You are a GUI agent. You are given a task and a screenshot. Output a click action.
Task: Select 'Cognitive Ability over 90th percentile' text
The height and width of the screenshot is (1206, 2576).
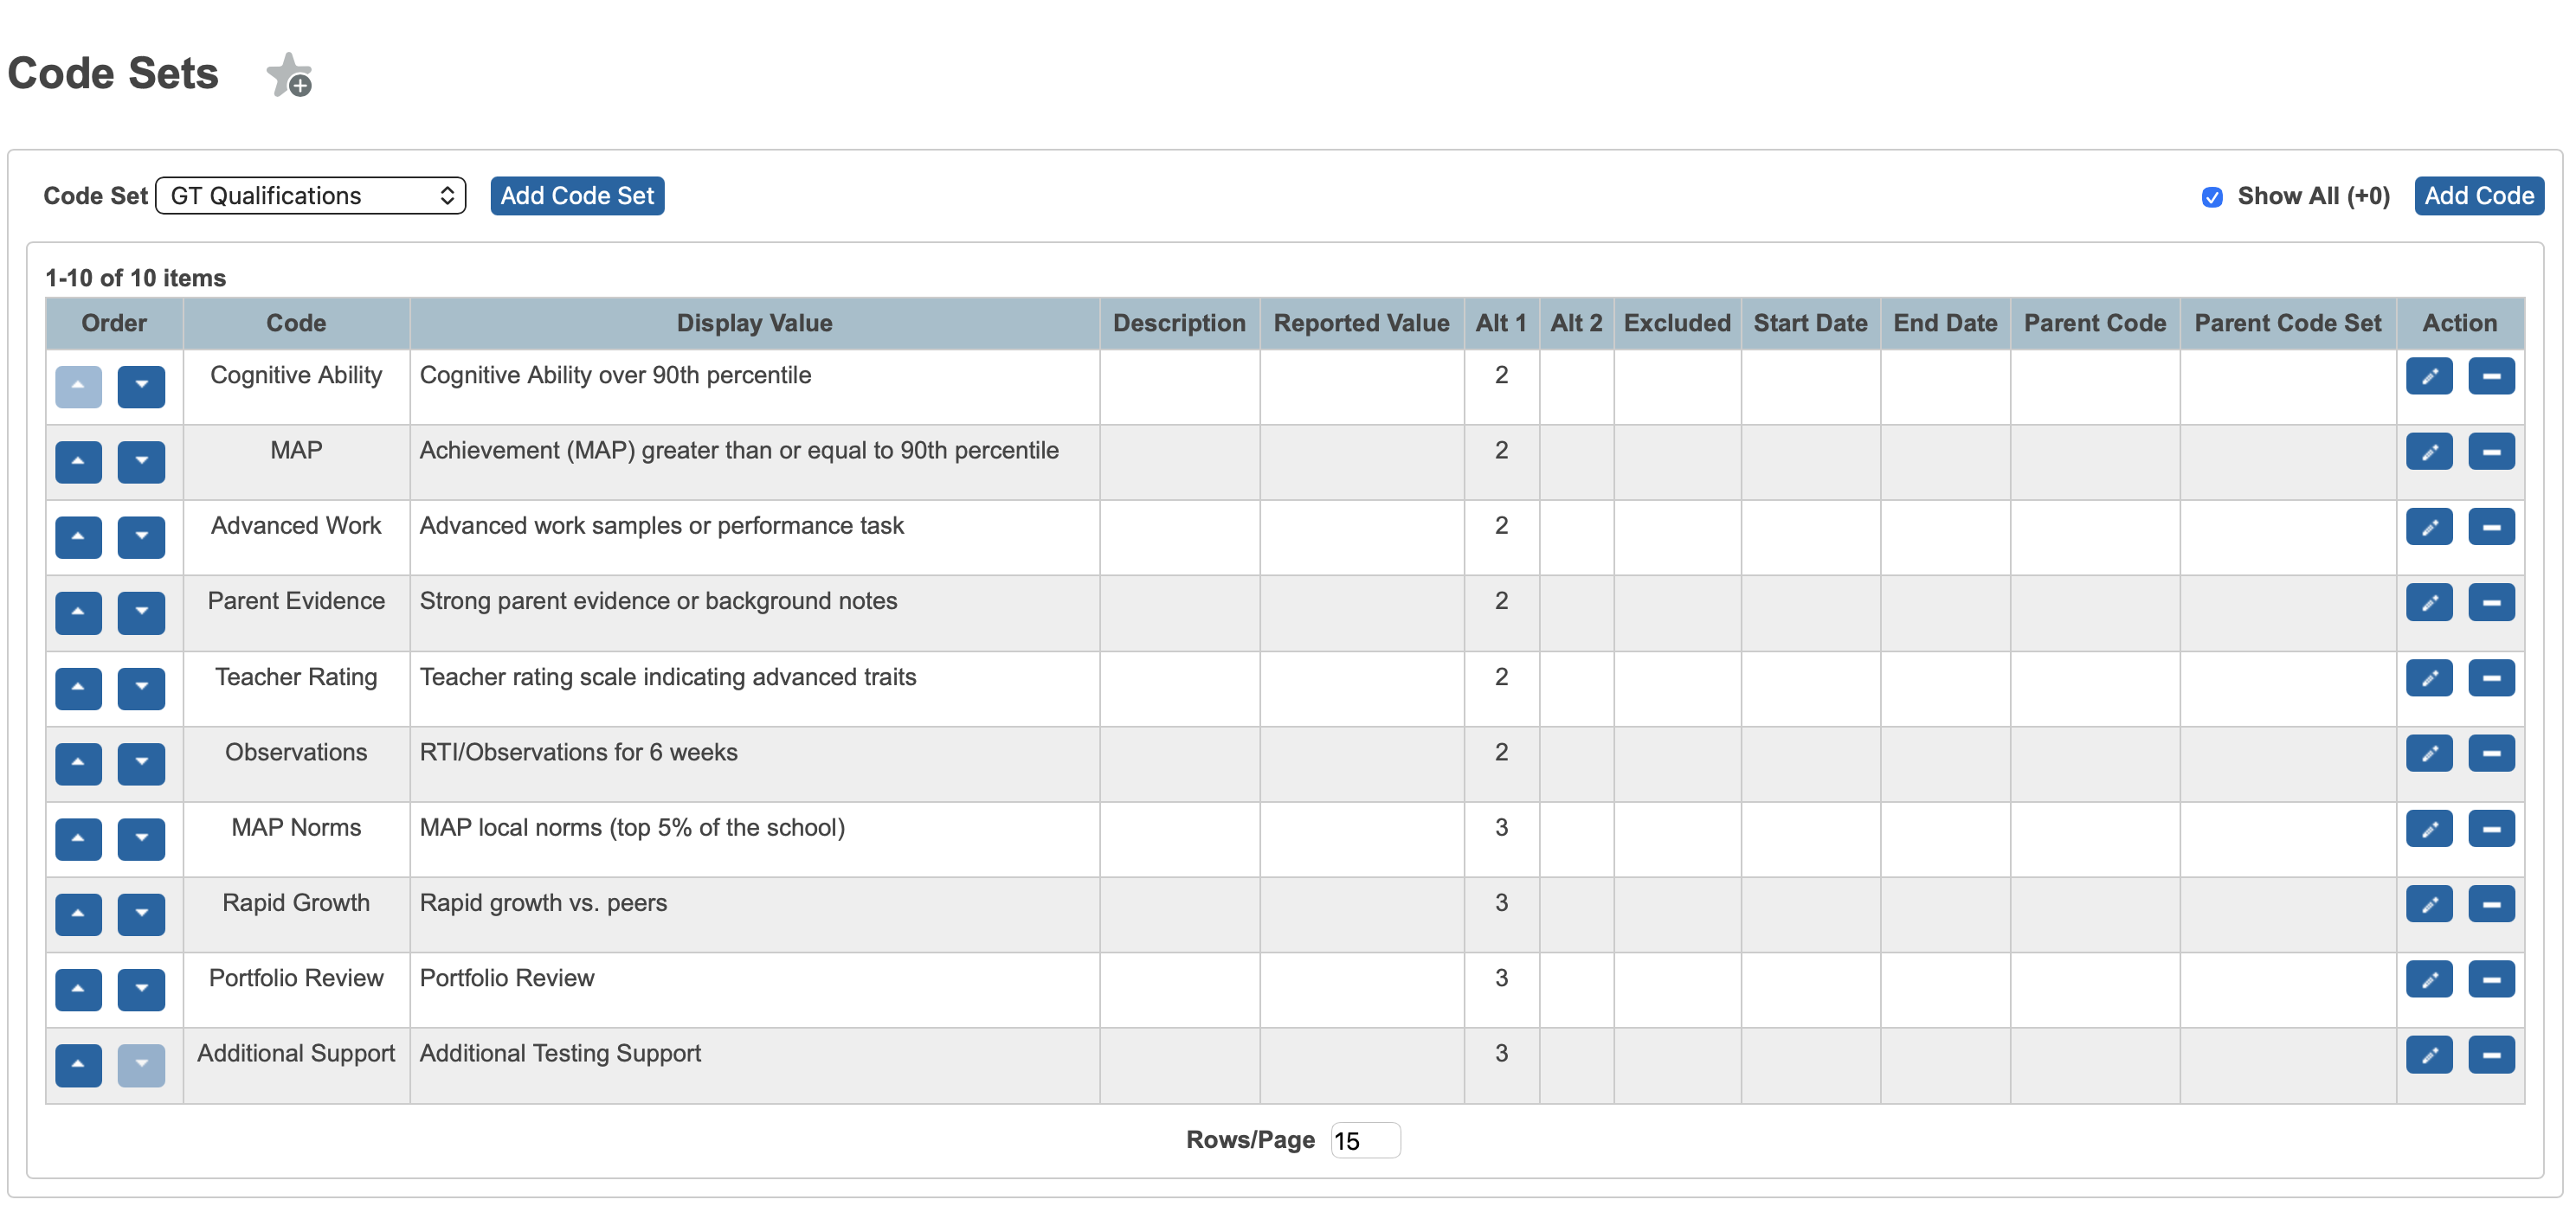615,375
